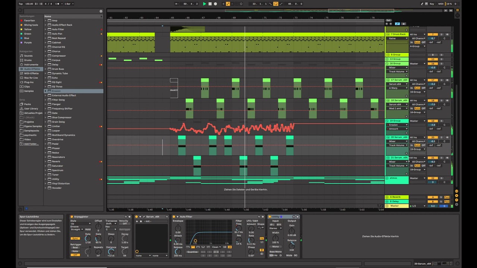Viewport: 477px width, 268px height.
Task: Select Clips browser category
Action: 27,87
